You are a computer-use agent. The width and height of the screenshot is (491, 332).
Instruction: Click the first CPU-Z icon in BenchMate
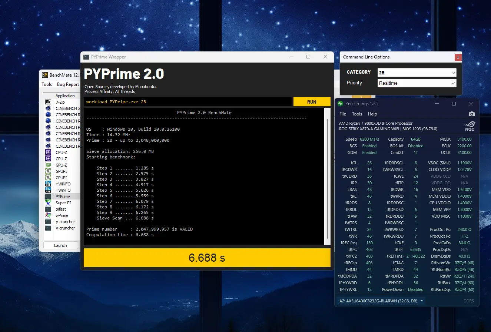point(48,152)
